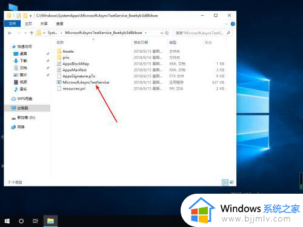303x227 pixels.
Task: Switch to large icons view layout
Action: coord(231,182)
